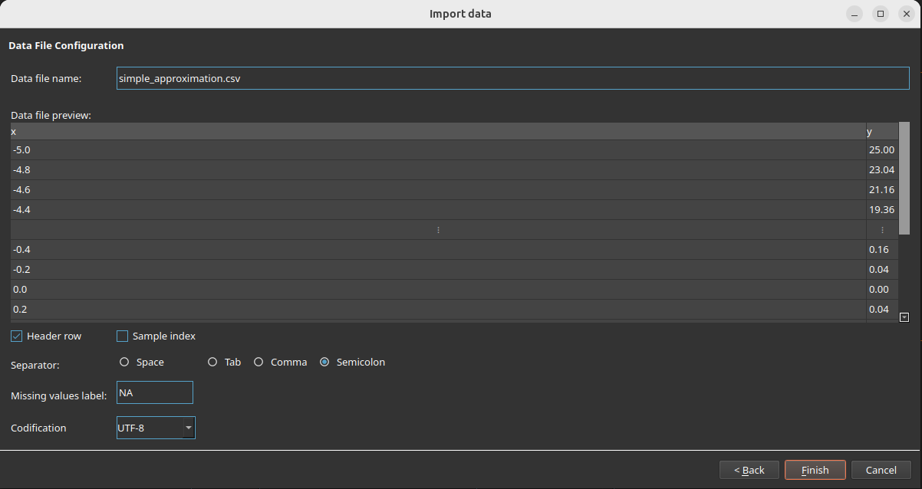Select the cell with value 19.36

pos(881,210)
